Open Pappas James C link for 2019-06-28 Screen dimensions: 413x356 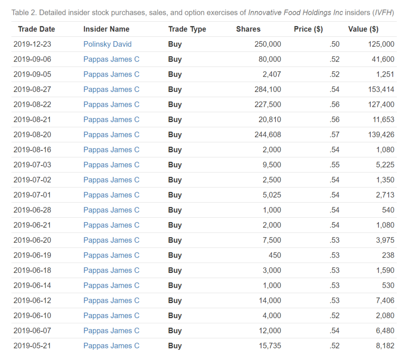(x=111, y=210)
